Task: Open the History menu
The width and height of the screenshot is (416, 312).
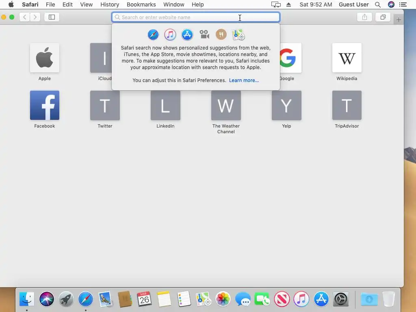Action: 110,4
